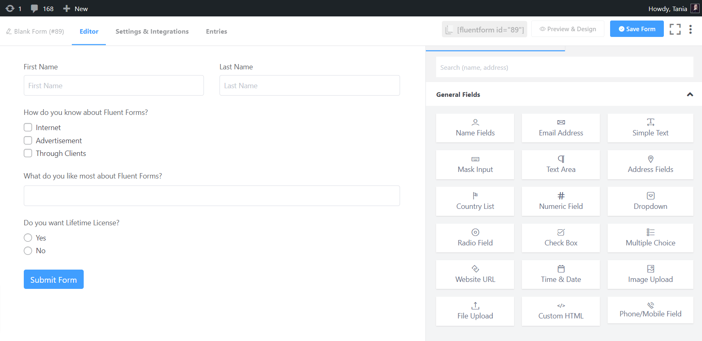Click the New plus icon
702x341 pixels.
click(66, 8)
